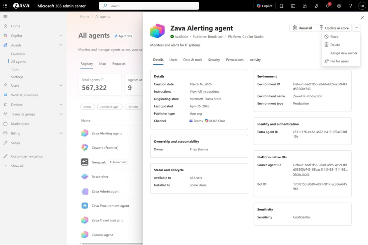Open View full instructions link
The width and height of the screenshot is (368, 245).
coord(204,91)
